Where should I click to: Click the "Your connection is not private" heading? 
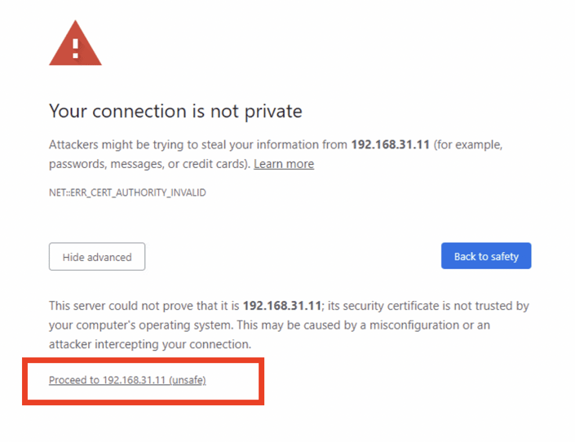pos(175,111)
